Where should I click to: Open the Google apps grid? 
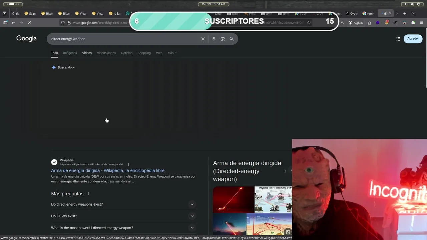[398, 39]
